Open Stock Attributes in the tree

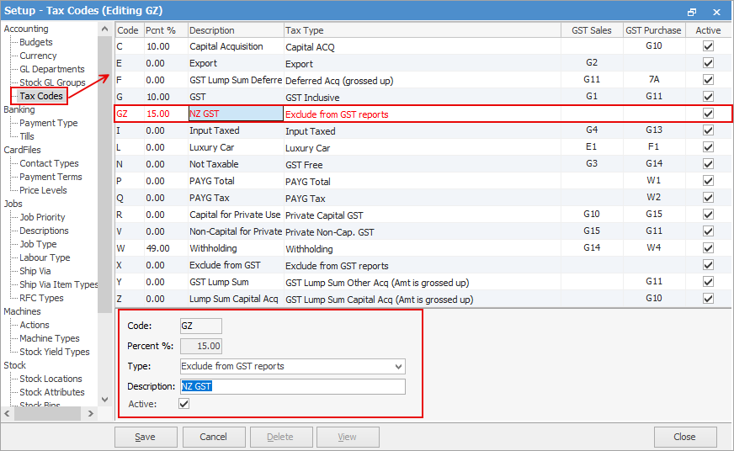[52, 392]
